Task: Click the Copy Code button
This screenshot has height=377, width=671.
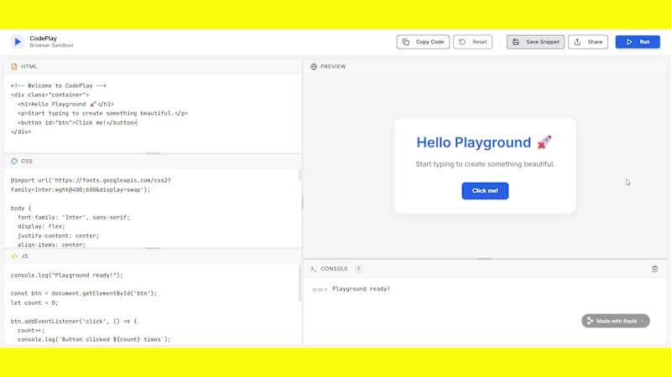Action: coord(423,42)
